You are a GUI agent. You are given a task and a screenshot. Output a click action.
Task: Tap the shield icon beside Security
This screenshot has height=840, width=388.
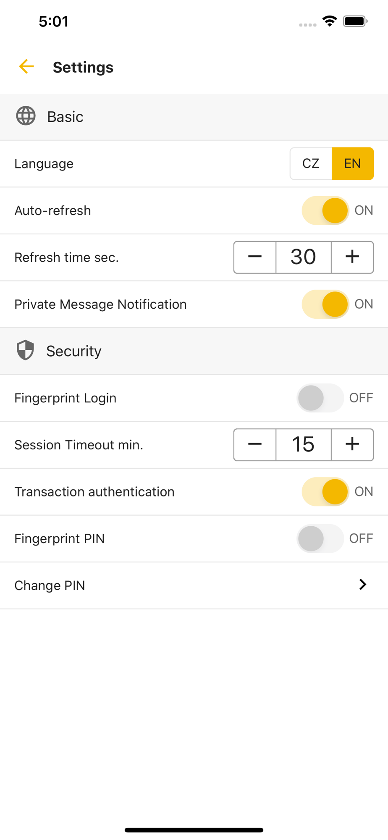[x=25, y=350]
